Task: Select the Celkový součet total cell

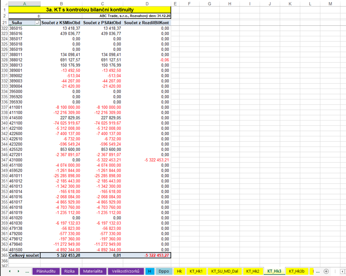Action: click(24, 255)
